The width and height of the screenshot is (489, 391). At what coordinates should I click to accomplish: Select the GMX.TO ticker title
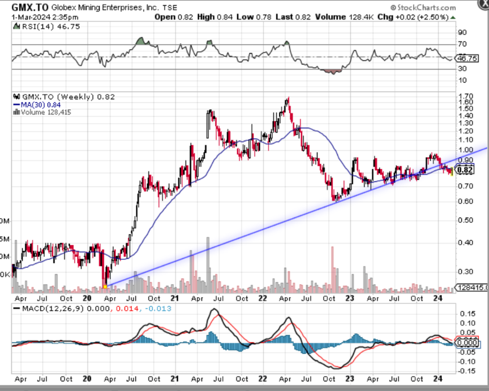[30, 7]
